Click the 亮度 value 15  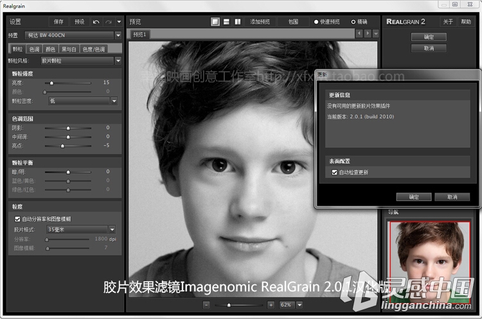106,82
